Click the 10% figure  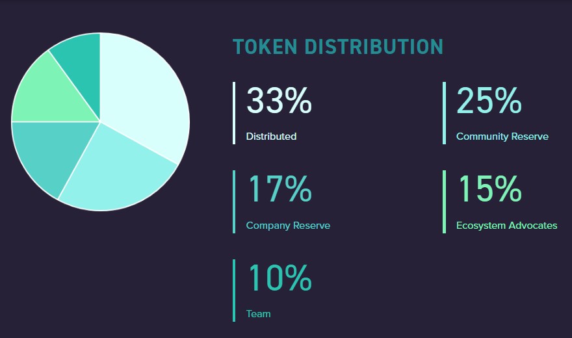point(279,278)
